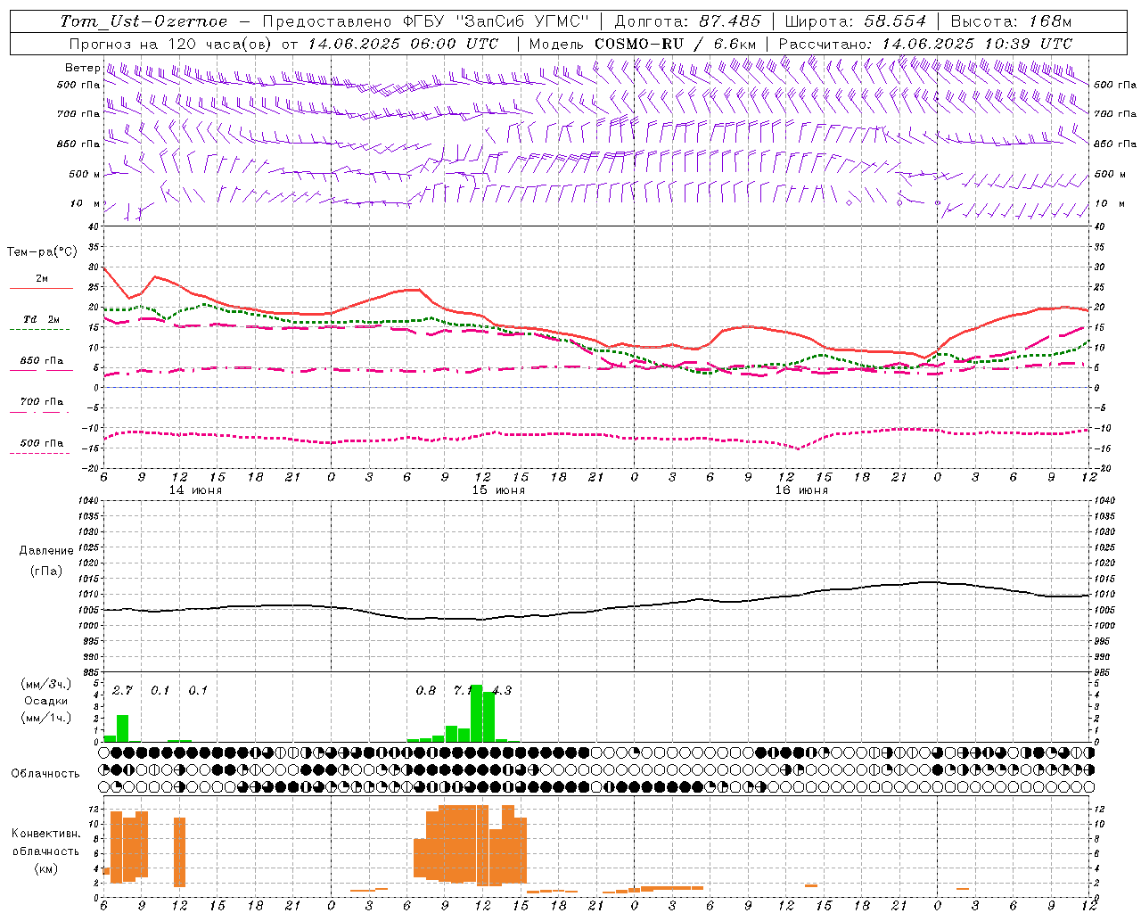Click the Широта 58.554 field
1141x913 pixels.
point(855,21)
